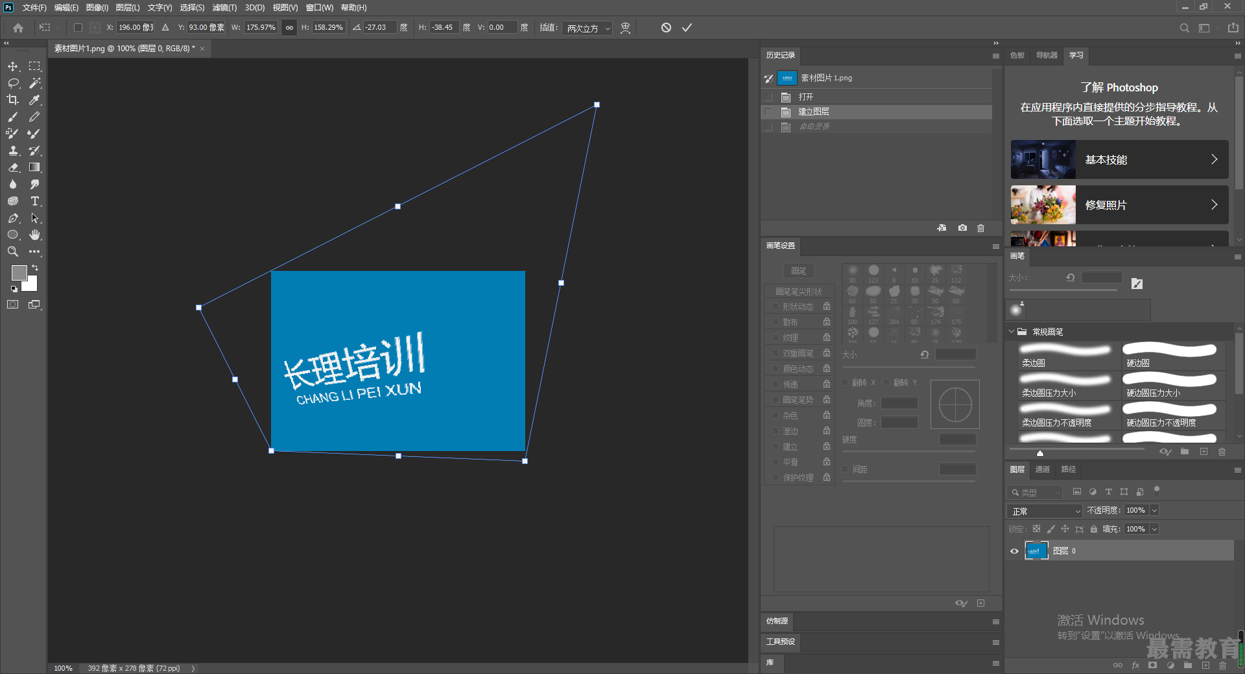Select the Eyedropper tool
Screen dimensions: 1245x674
34,100
